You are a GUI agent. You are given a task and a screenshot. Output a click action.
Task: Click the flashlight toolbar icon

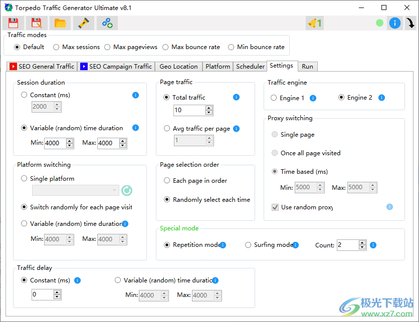click(x=84, y=23)
